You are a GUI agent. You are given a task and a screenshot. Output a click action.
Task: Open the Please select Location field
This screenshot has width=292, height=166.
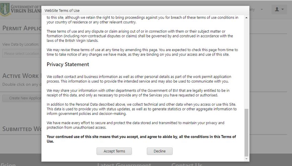(22, 54)
